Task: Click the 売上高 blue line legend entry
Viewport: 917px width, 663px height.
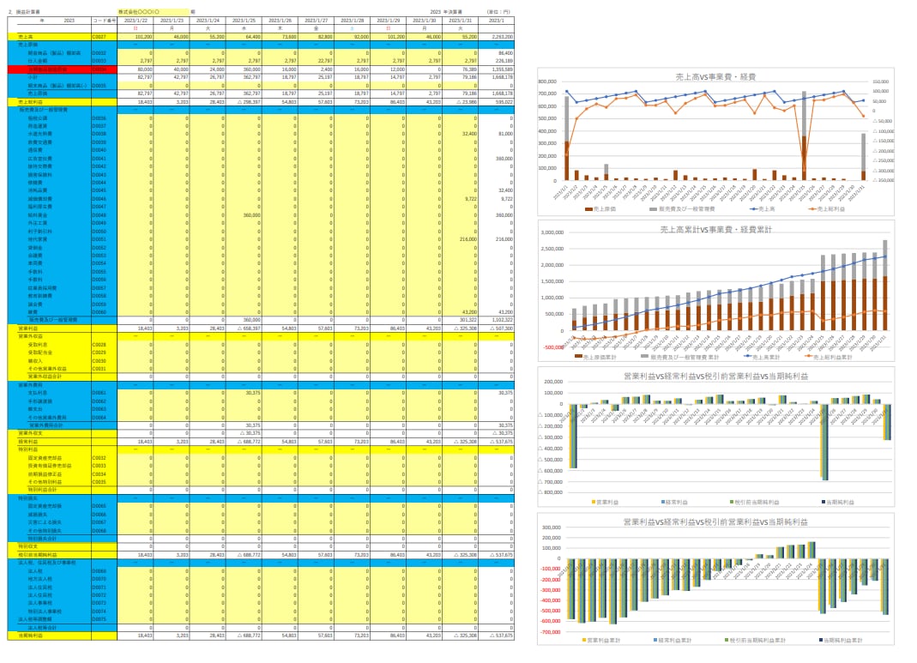Action: [x=763, y=208]
